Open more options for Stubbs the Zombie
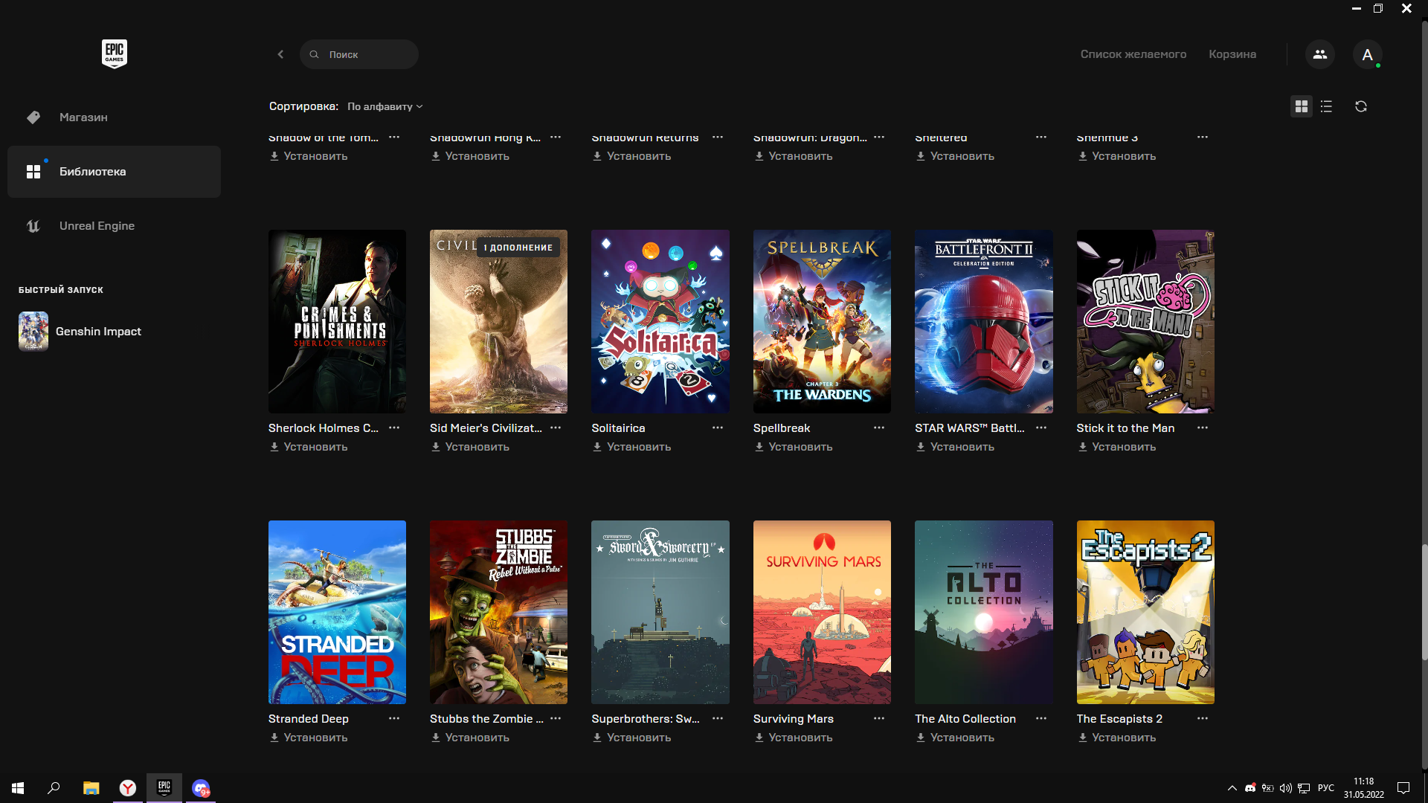This screenshot has height=803, width=1428. [556, 718]
